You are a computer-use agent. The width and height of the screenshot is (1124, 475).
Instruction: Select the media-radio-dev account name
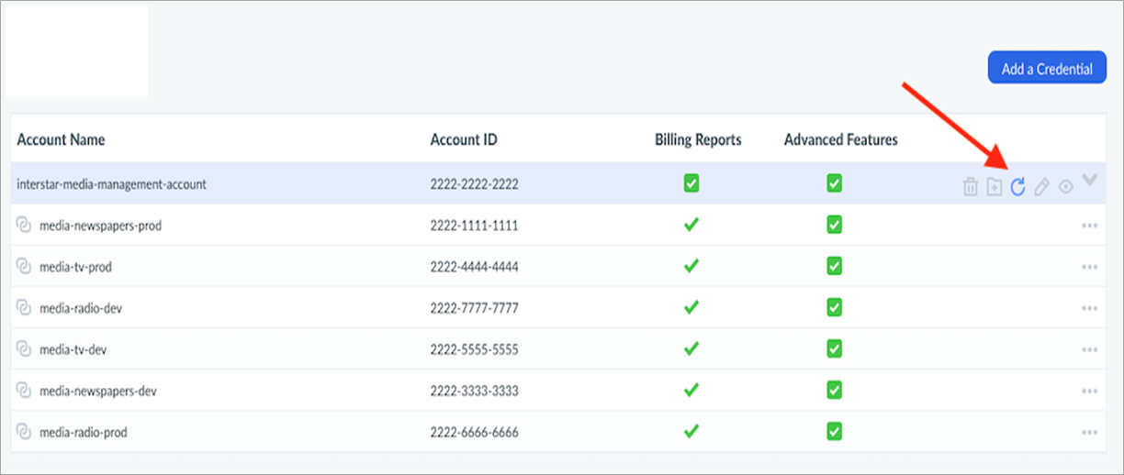(81, 308)
